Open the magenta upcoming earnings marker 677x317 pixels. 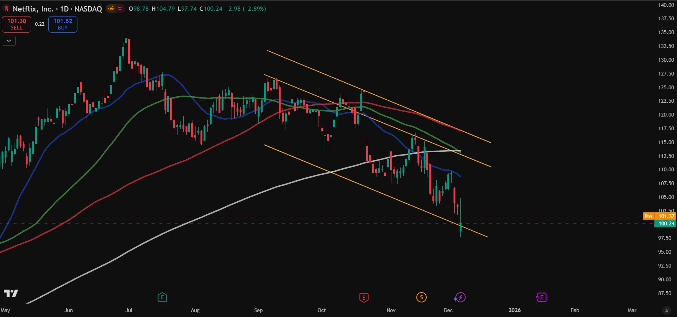coord(541,297)
